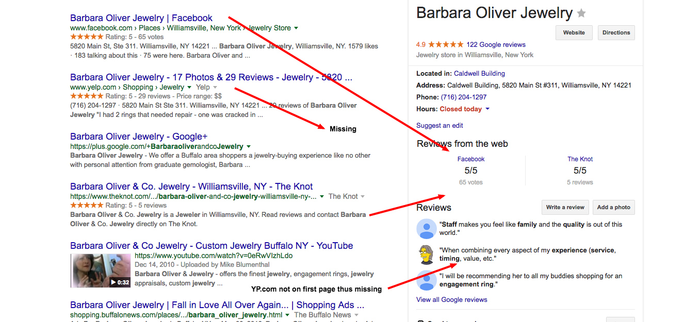Click "Jewelry store in Williamsville, New York"

click(475, 55)
